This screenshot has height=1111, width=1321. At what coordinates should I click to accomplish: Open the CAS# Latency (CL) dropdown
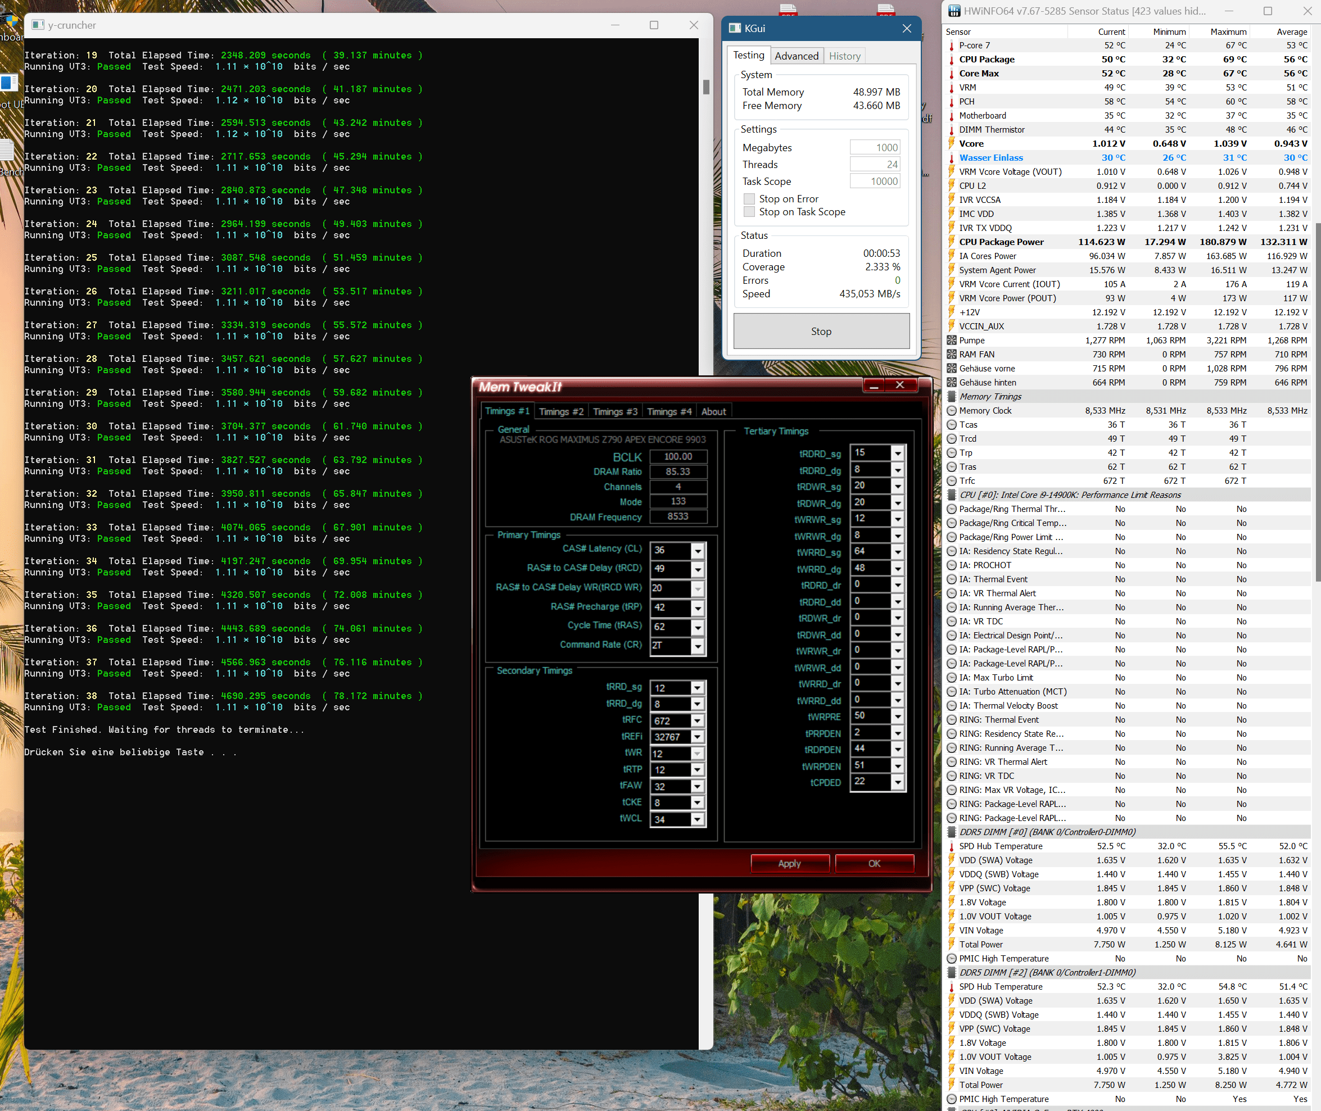(x=698, y=551)
